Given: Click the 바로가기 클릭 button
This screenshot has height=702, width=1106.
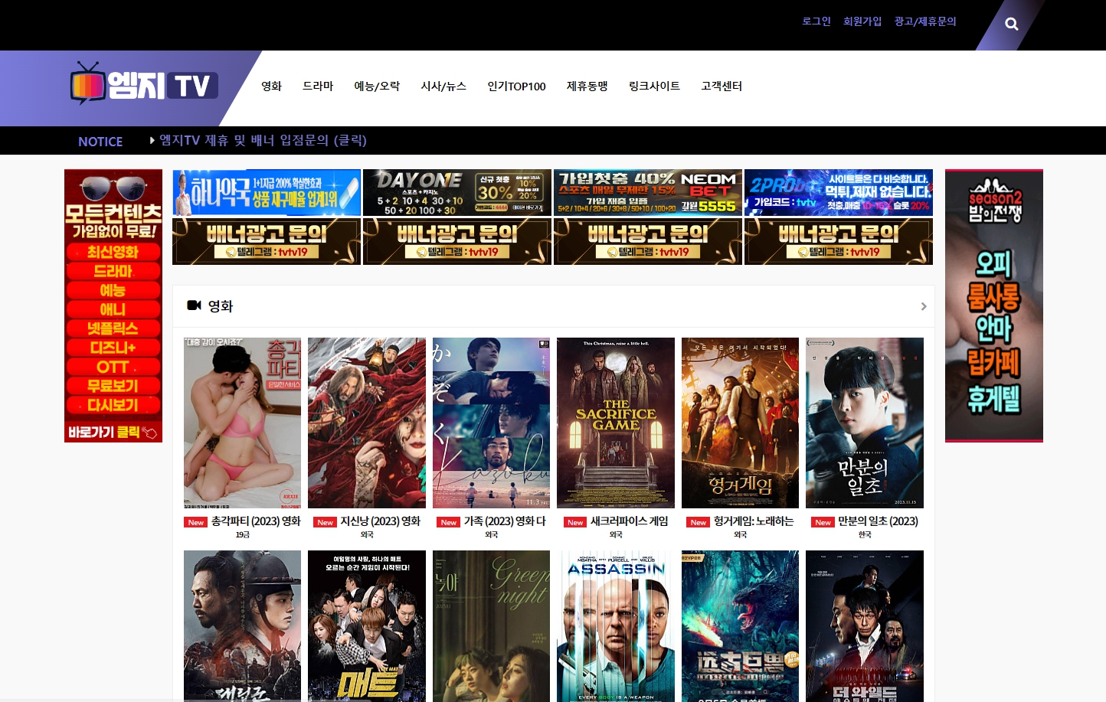Looking at the screenshot, I should [113, 433].
